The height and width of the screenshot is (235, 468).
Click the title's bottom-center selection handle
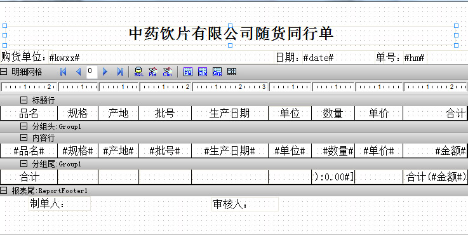(x=230, y=45)
